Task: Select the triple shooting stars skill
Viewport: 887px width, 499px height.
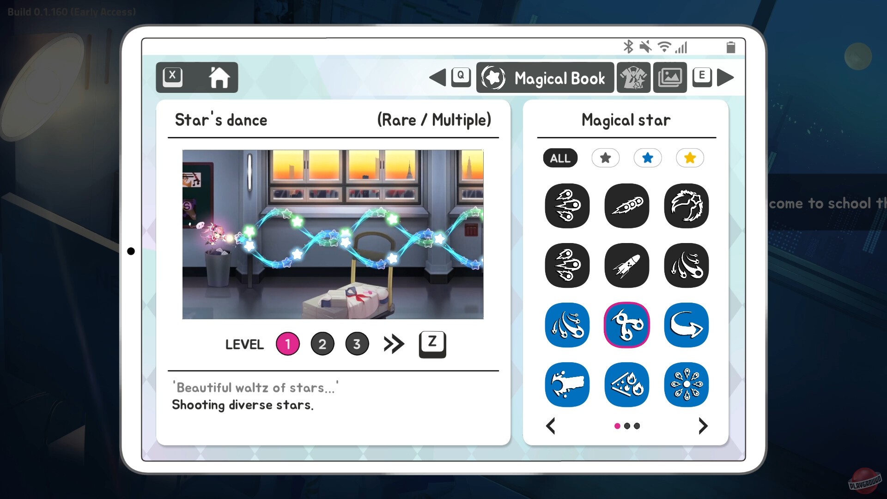Action: point(567,206)
